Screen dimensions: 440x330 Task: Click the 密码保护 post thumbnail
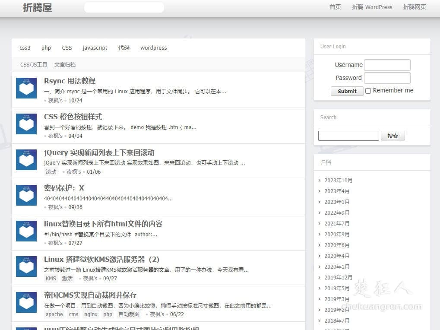click(x=26, y=195)
